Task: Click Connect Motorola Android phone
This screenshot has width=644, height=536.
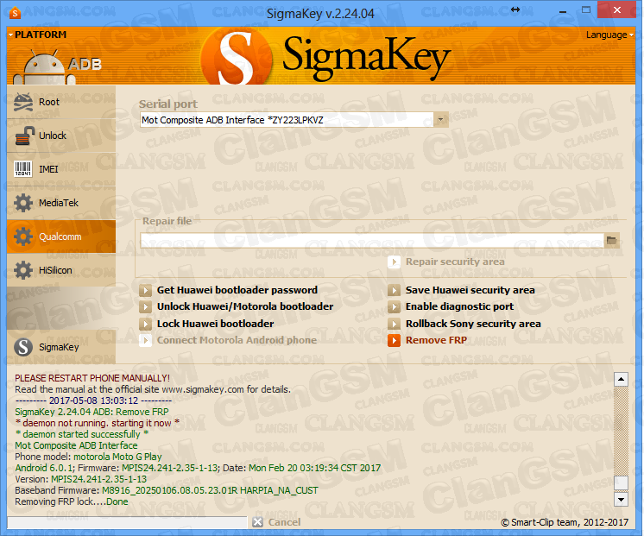Action: click(x=237, y=340)
